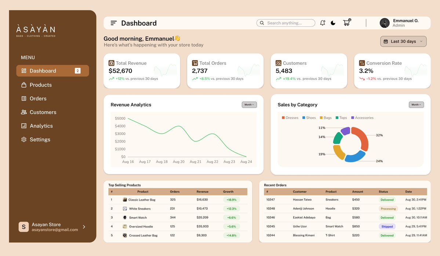The width and height of the screenshot is (440, 256).
Task: Click Shipped status for order 10245
Action: [387, 226]
